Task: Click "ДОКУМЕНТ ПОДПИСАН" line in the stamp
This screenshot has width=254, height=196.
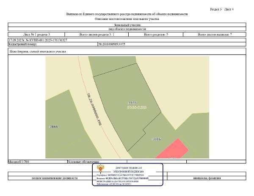Action: (129, 168)
